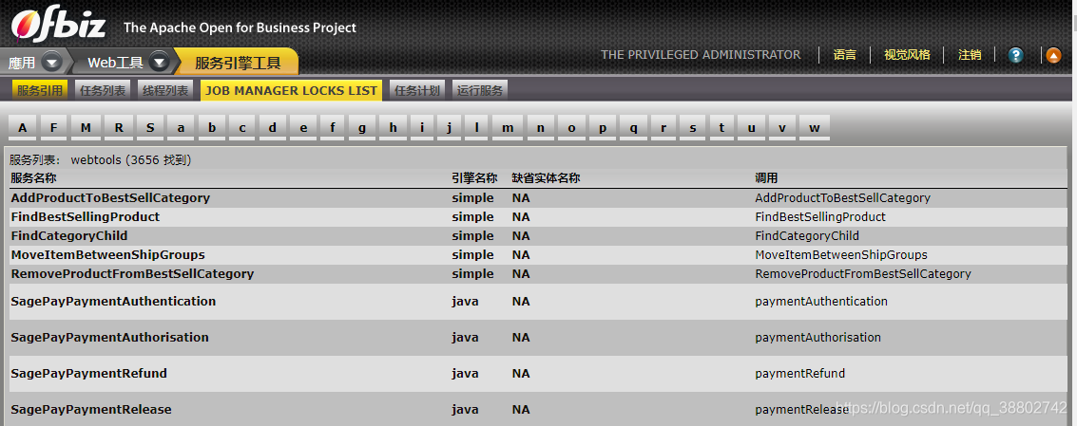Open the help question mark icon
The width and height of the screenshot is (1077, 426).
(x=1016, y=56)
